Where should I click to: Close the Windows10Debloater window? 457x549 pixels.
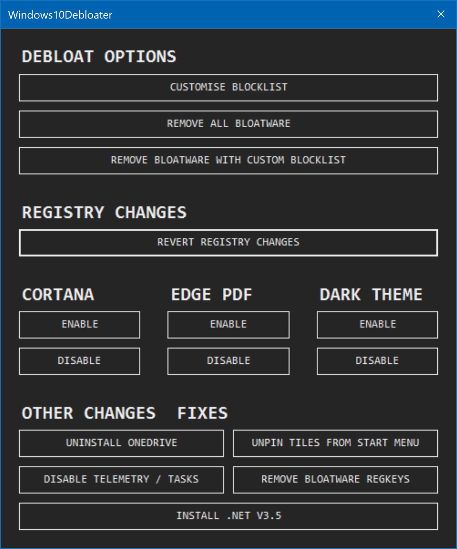(441, 14)
